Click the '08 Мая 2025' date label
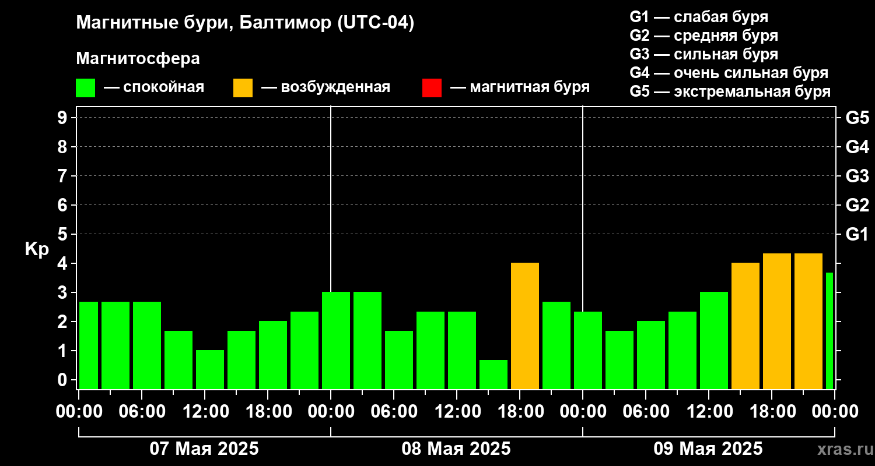Image resolution: width=875 pixels, height=466 pixels. 456,449
